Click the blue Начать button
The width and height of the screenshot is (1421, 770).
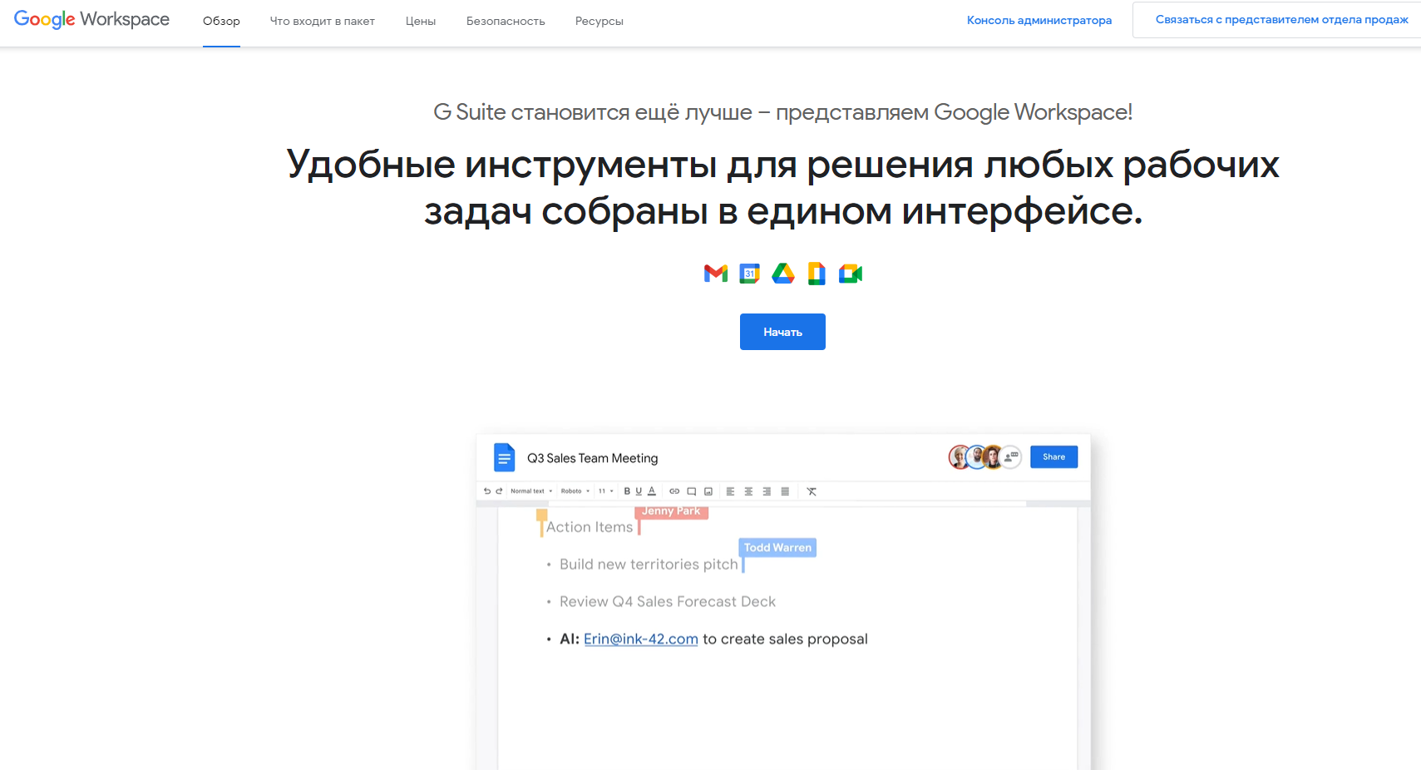782,332
